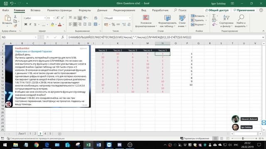Open sheet tab Лист1
The image size is (266, 149).
22,134
